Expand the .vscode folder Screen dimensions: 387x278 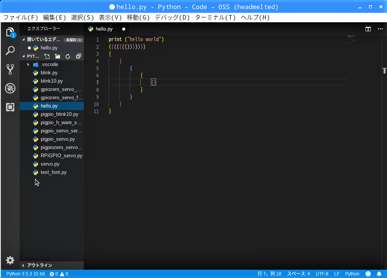pyautogui.click(x=52, y=65)
